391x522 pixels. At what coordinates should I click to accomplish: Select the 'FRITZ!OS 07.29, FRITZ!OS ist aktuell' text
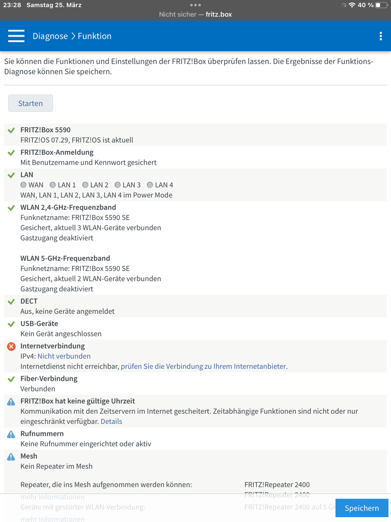pyautogui.click(x=77, y=140)
